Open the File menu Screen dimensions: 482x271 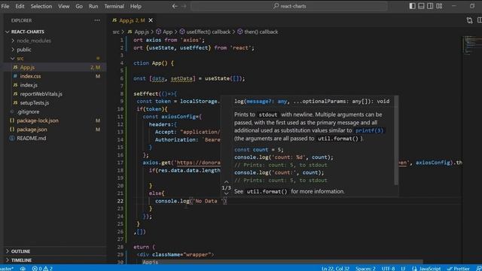(x=5, y=6)
